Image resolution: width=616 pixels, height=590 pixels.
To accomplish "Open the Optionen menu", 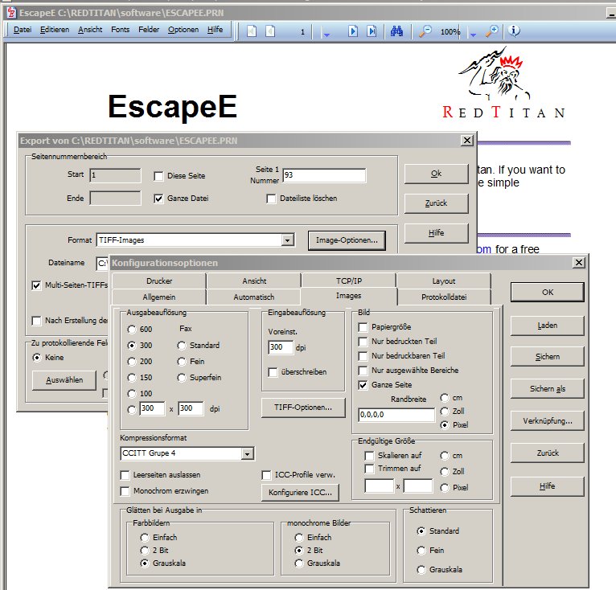I will pos(183,30).
